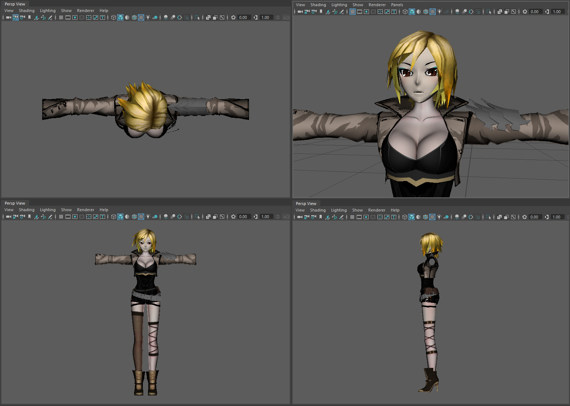Select top-left Persp View tab
Image resolution: width=570 pixels, height=406 pixels.
point(15,4)
